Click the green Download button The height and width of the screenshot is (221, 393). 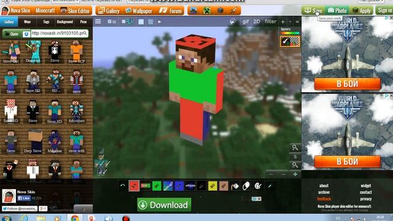coord(164,204)
